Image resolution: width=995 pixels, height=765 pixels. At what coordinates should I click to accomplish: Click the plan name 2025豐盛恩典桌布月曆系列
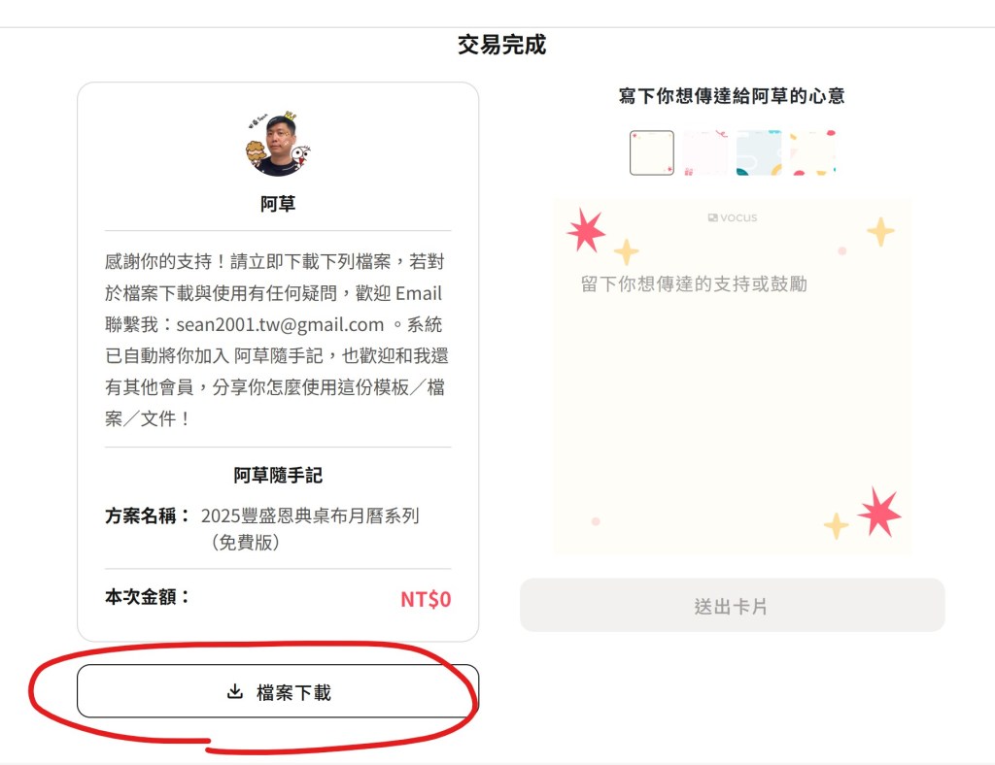coord(310,516)
